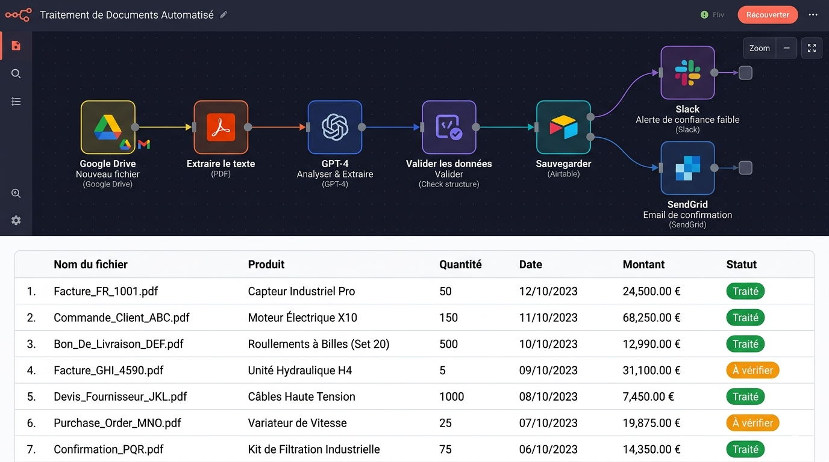Toggle fullscreen canvas view
The height and width of the screenshot is (462, 829).
pyautogui.click(x=812, y=48)
